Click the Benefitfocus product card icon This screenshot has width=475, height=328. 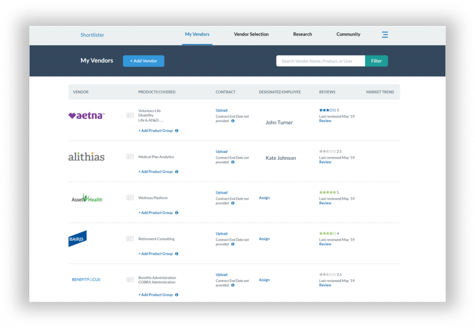tap(130, 280)
